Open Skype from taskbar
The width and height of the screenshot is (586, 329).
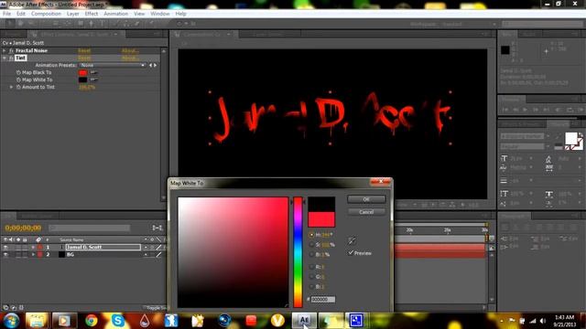point(118,321)
